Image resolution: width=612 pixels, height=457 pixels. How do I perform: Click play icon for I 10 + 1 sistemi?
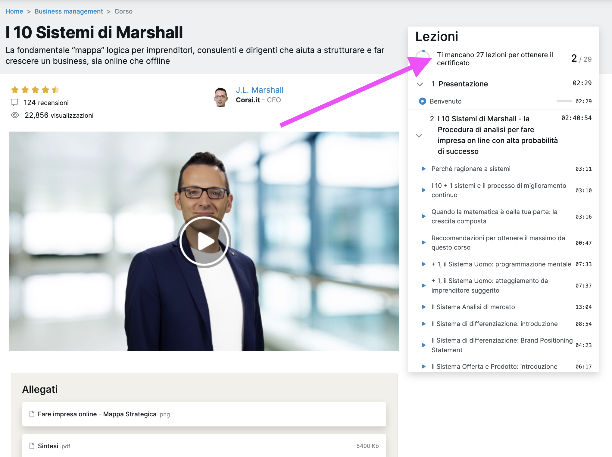424,190
